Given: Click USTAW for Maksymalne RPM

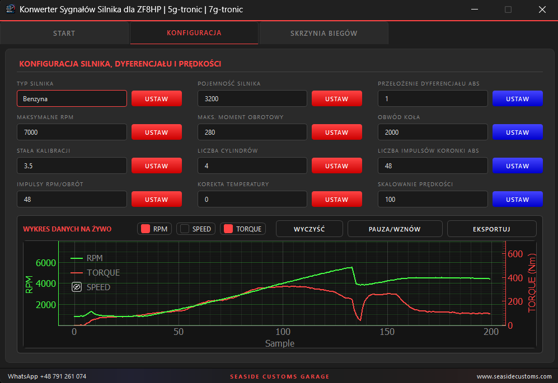Looking at the screenshot, I should tap(157, 132).
